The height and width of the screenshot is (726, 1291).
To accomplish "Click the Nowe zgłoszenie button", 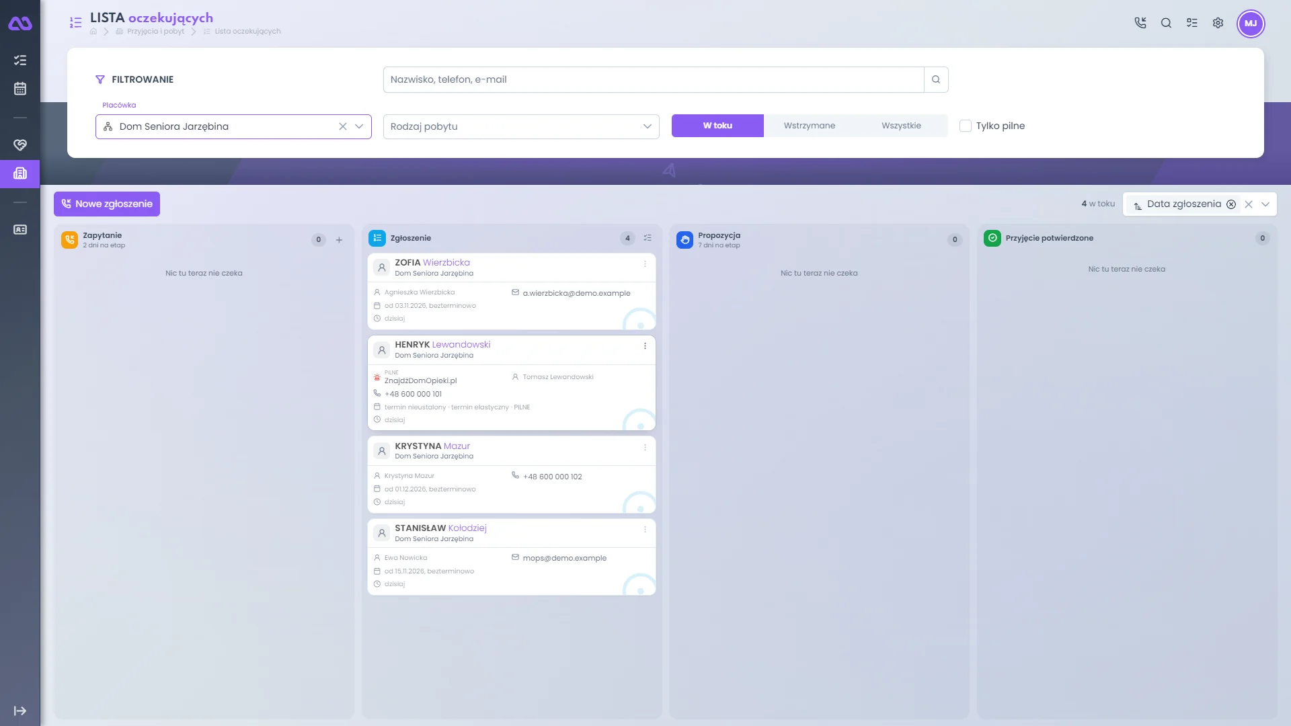I will click(107, 204).
